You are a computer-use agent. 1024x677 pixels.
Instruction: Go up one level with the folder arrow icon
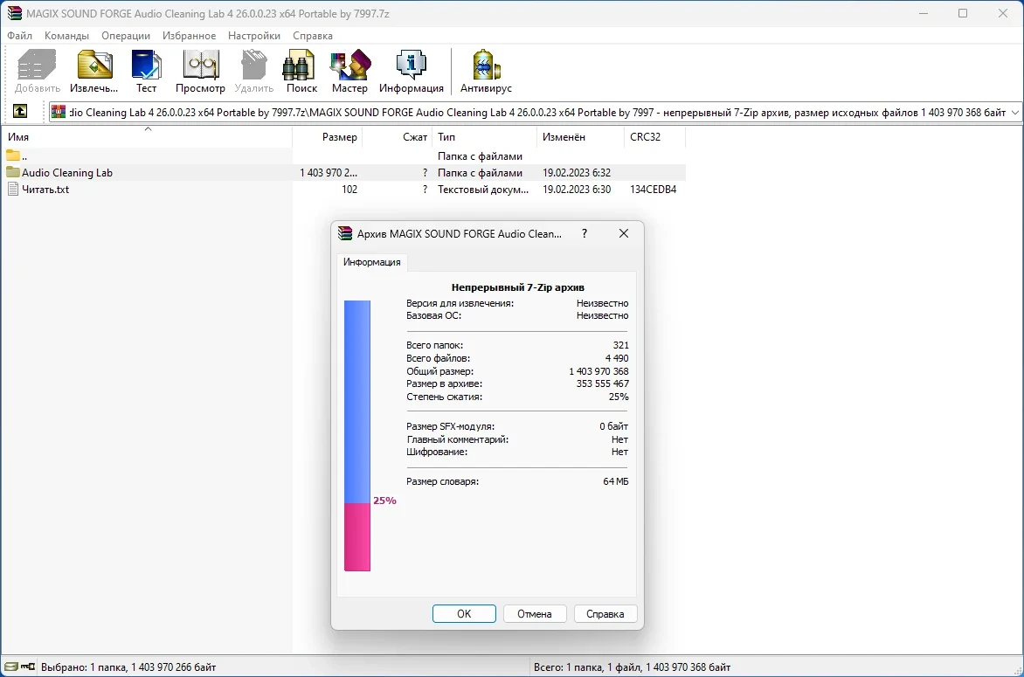tap(20, 112)
